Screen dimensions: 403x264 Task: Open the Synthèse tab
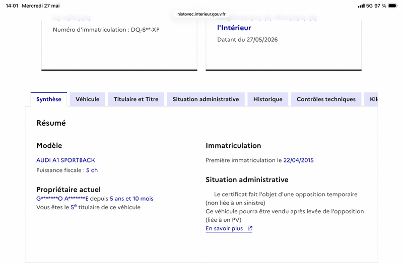click(x=48, y=99)
